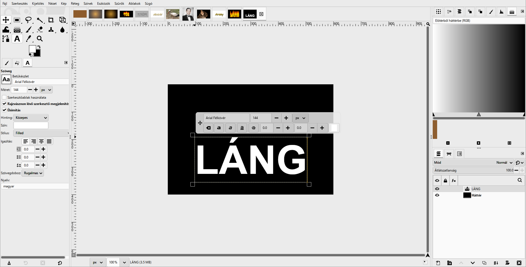This screenshot has height=267, width=526.
Task: Select the Rectangle Select tool
Action: [17, 20]
